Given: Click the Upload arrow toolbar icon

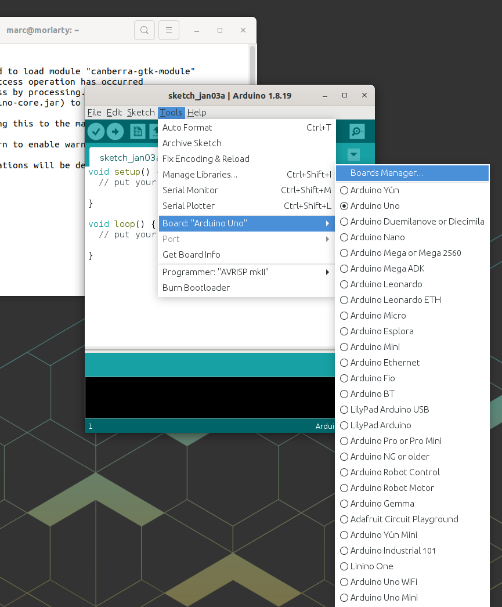Looking at the screenshot, I should (115, 132).
